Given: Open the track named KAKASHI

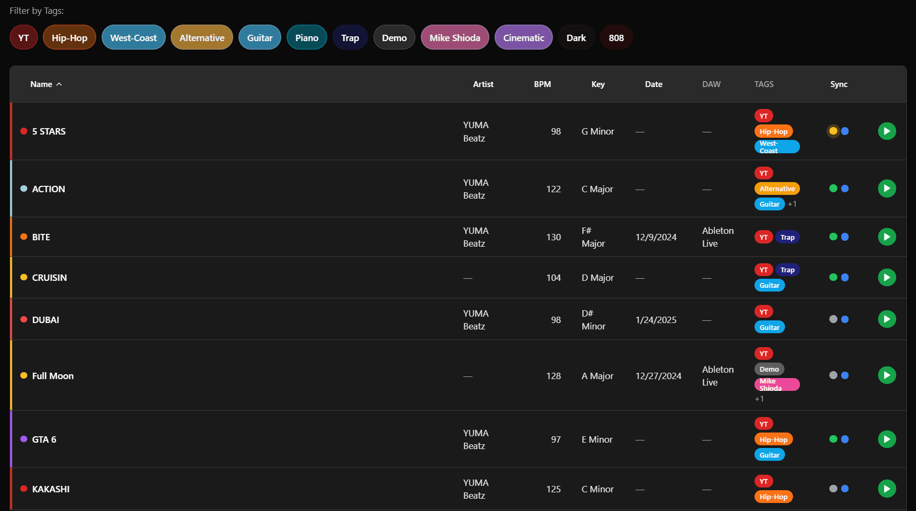Looking at the screenshot, I should 51,489.
